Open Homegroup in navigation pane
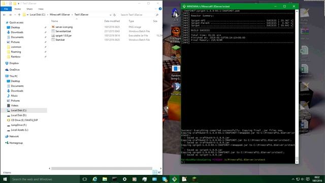This screenshot has height=183, width=325. pos(16,143)
